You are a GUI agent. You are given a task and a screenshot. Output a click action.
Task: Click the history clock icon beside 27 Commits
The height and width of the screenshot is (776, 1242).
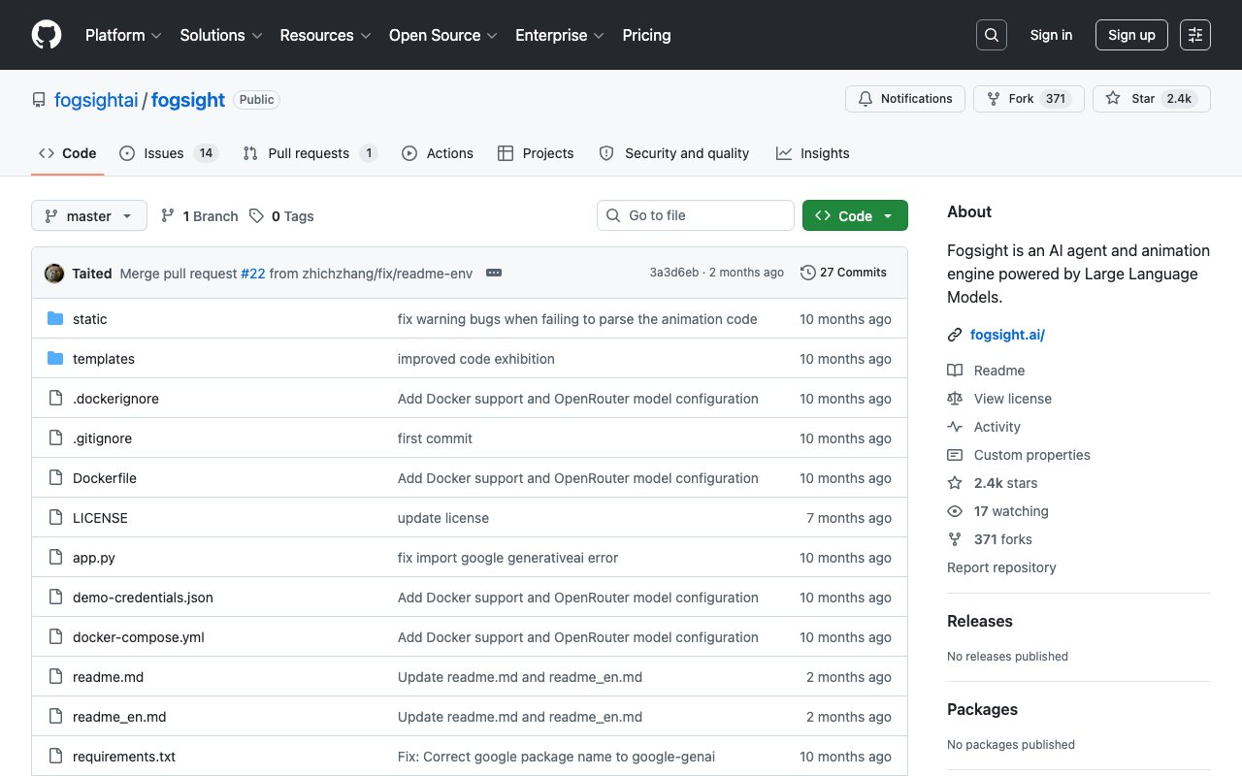tap(807, 273)
